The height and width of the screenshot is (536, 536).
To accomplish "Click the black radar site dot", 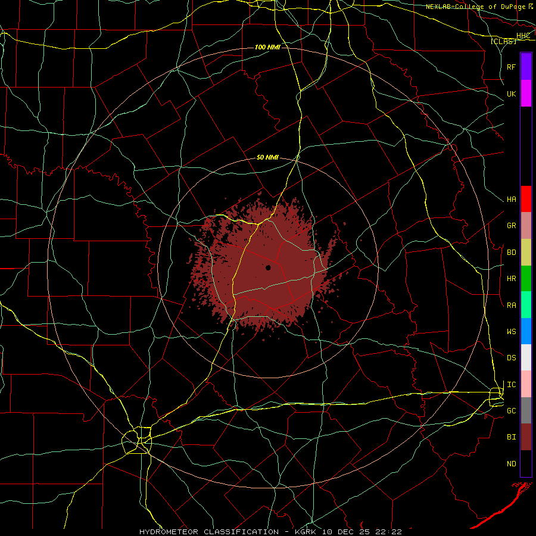I will point(269,267).
